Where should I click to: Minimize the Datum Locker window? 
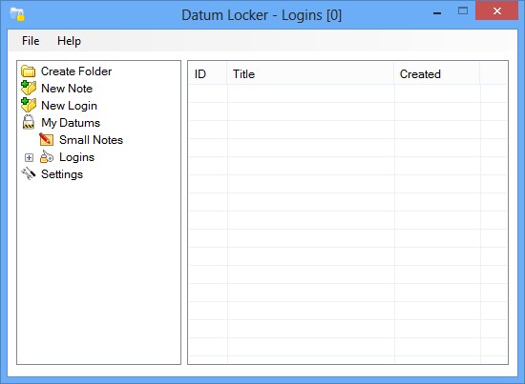pos(437,13)
